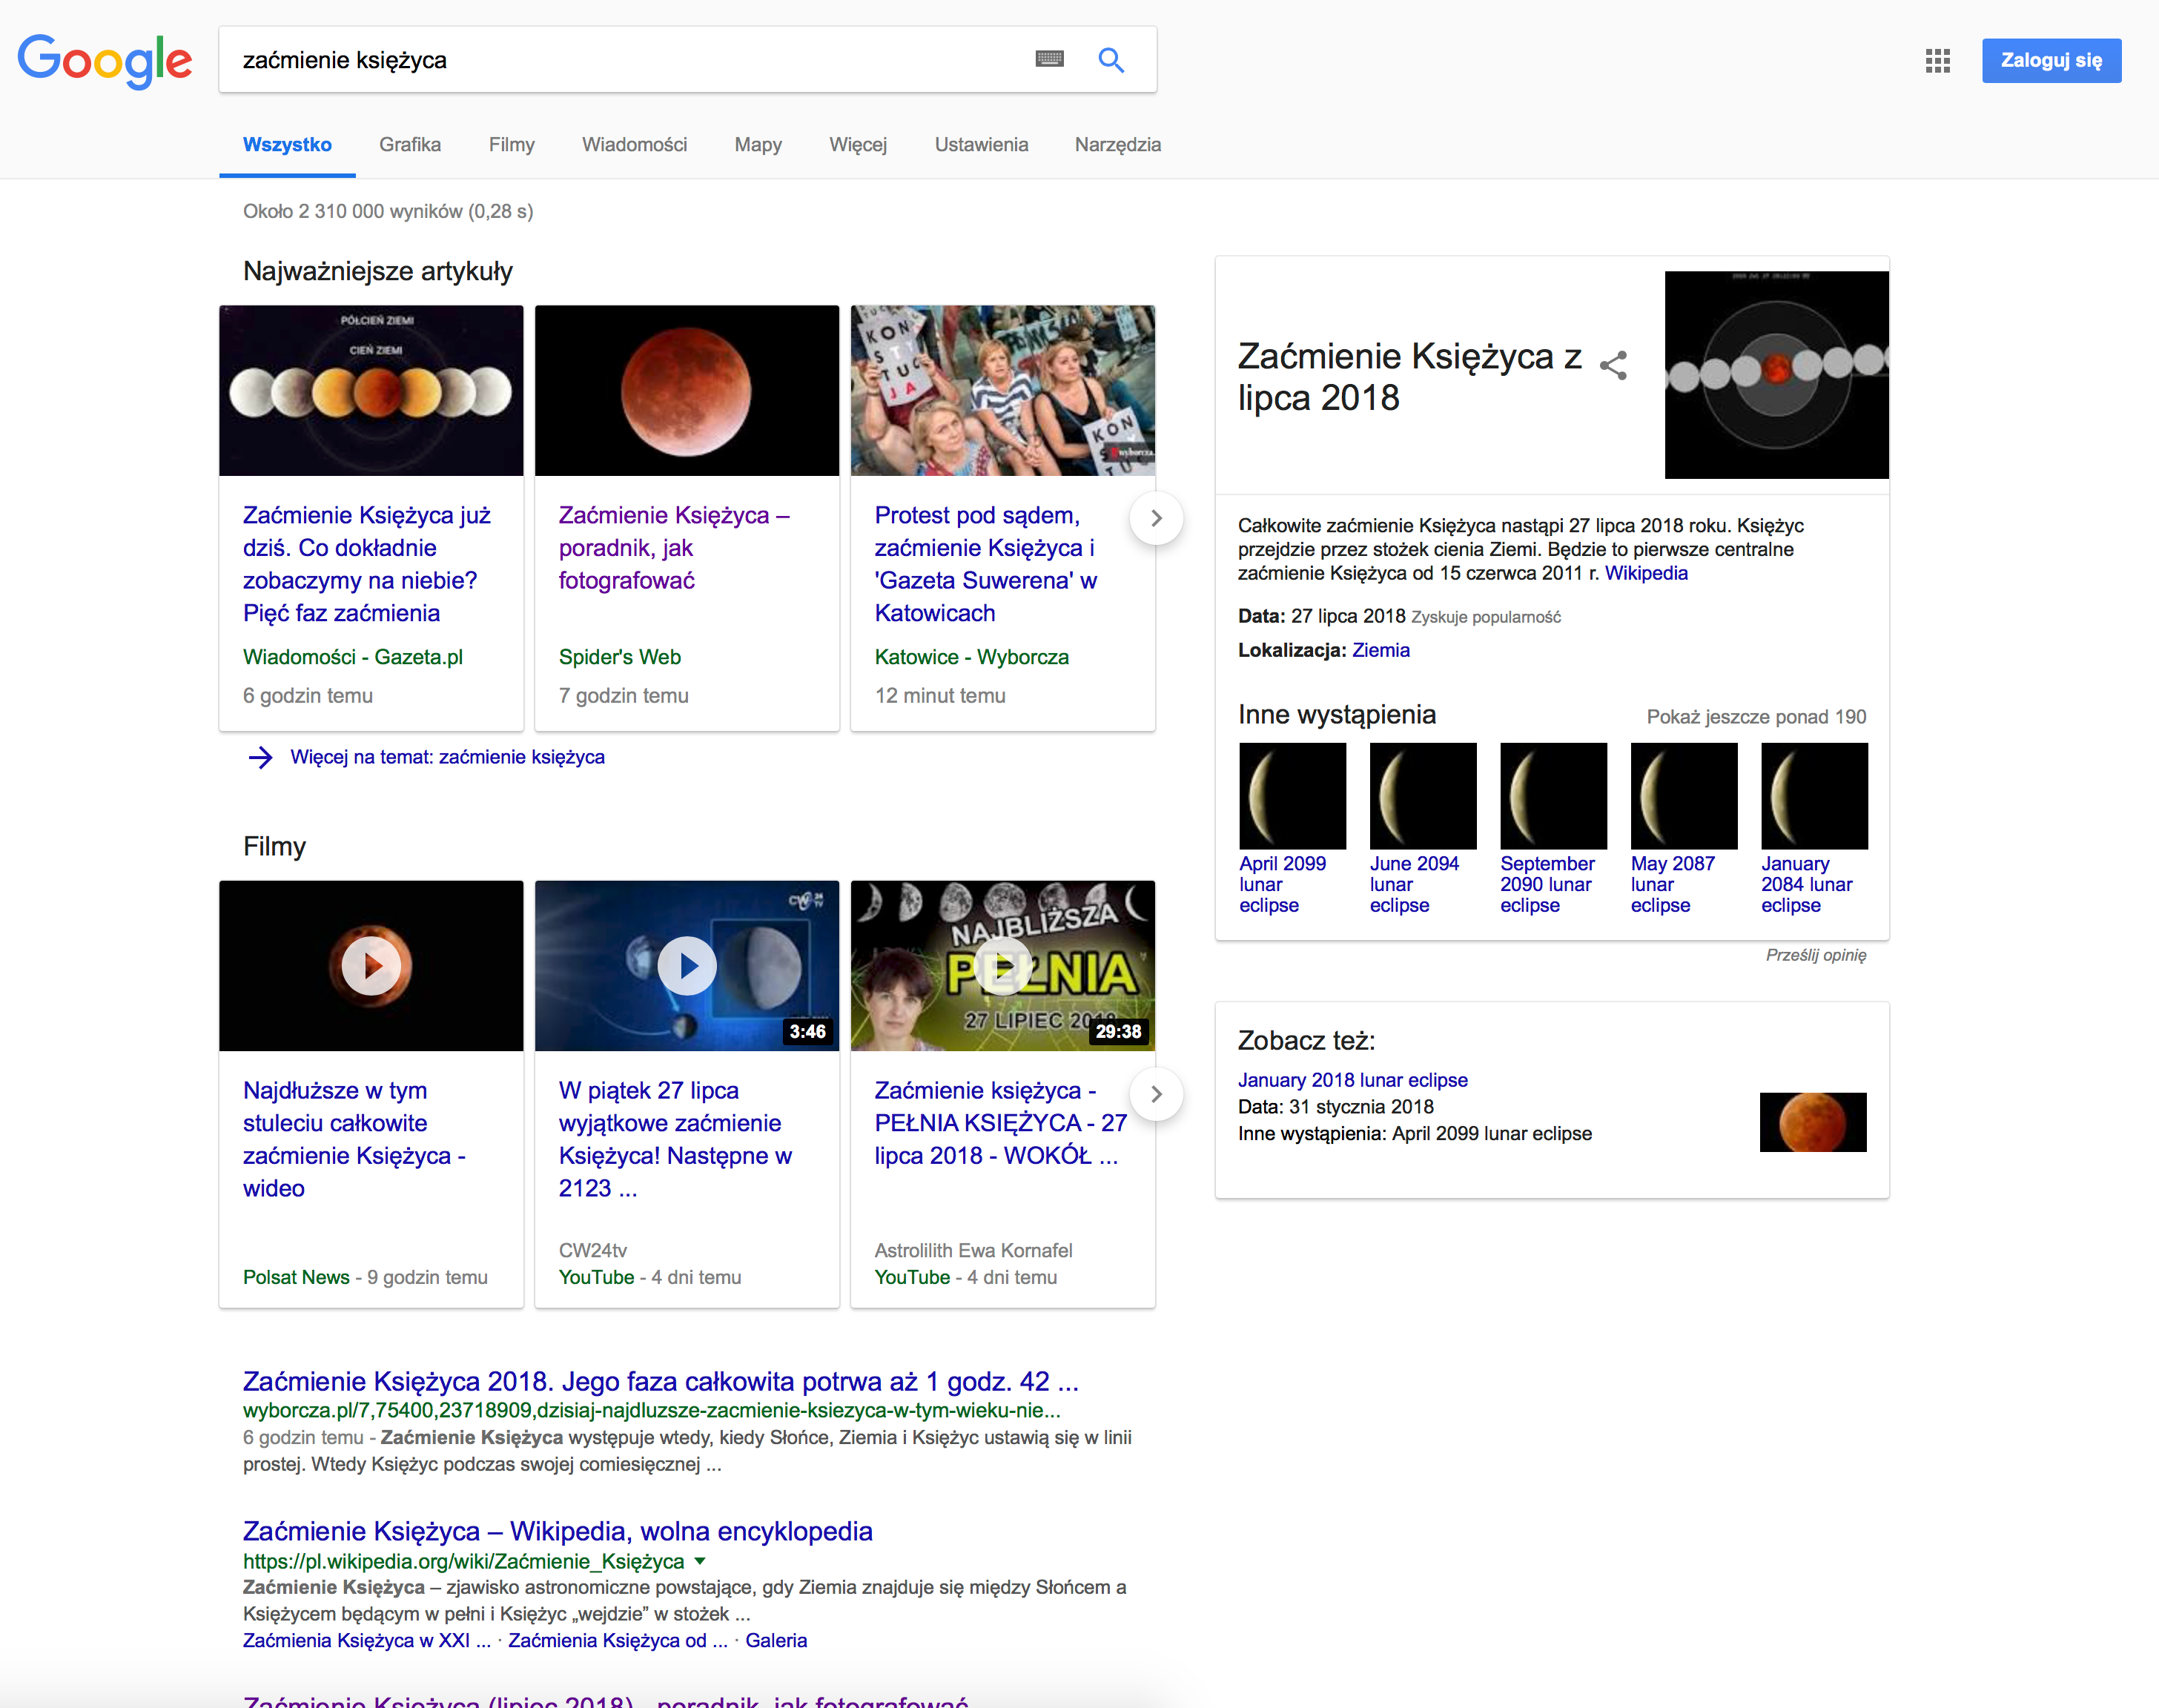Click sitelink 'Zaćmienia Księżyca w XXI ...'
The image size is (2159, 1708).
(367, 1640)
